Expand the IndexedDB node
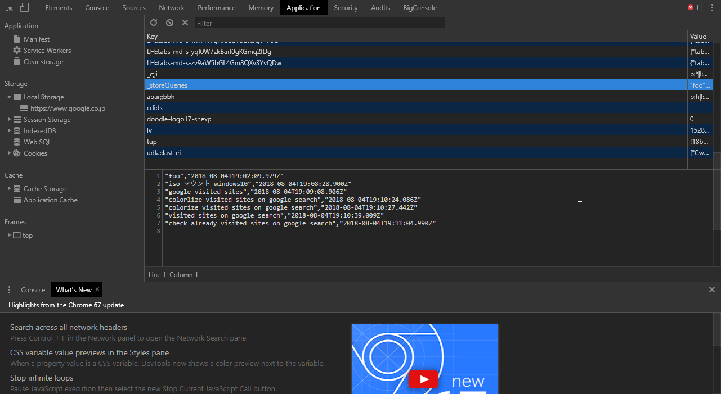The image size is (721, 394). point(9,131)
